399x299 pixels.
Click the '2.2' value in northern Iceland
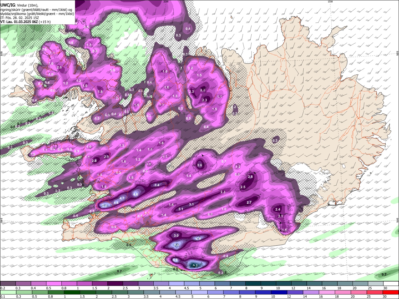(x=203, y=90)
